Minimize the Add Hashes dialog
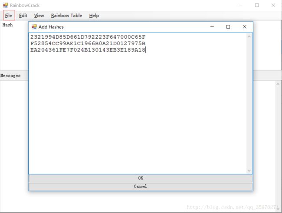This screenshot has height=213, width=282. pyautogui.click(x=212, y=27)
